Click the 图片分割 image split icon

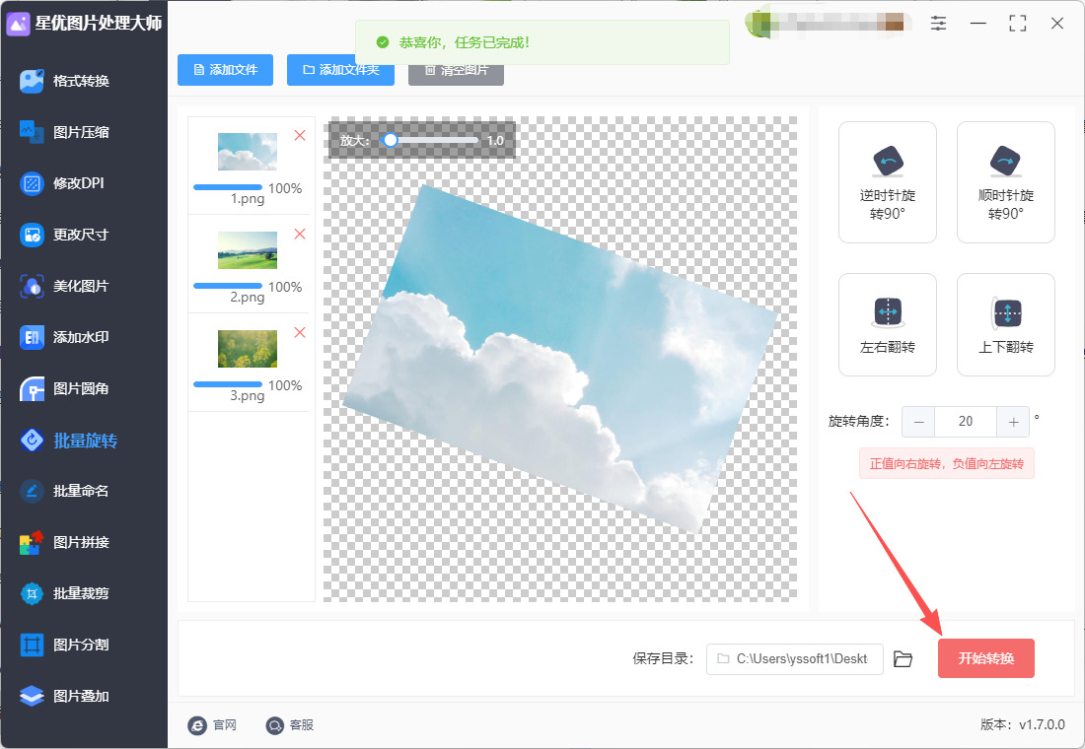pos(32,645)
